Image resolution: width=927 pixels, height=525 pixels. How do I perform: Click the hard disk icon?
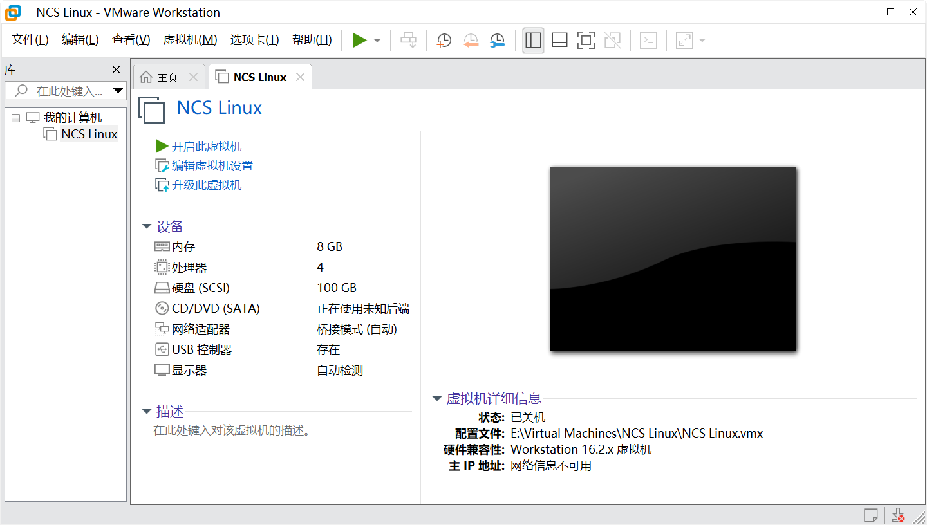pyautogui.click(x=162, y=288)
